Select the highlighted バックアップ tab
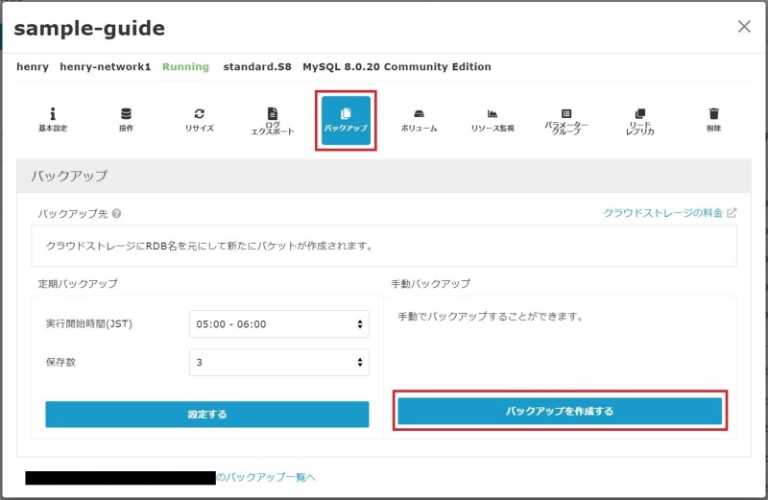The image size is (768, 500). coord(346,120)
